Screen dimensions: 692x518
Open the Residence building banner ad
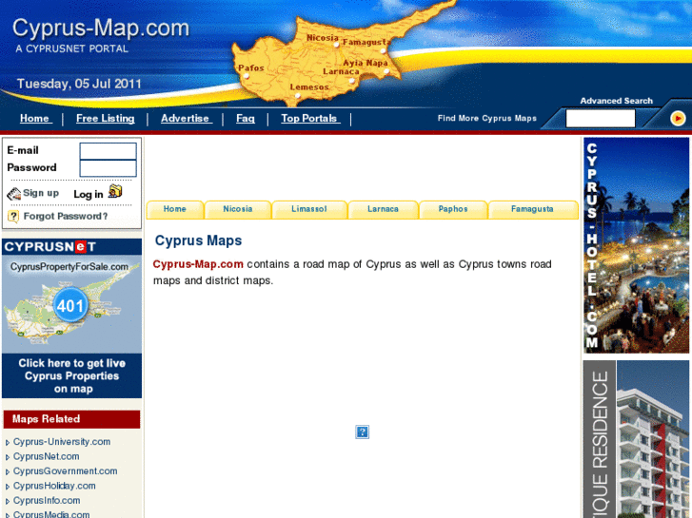coord(636,439)
